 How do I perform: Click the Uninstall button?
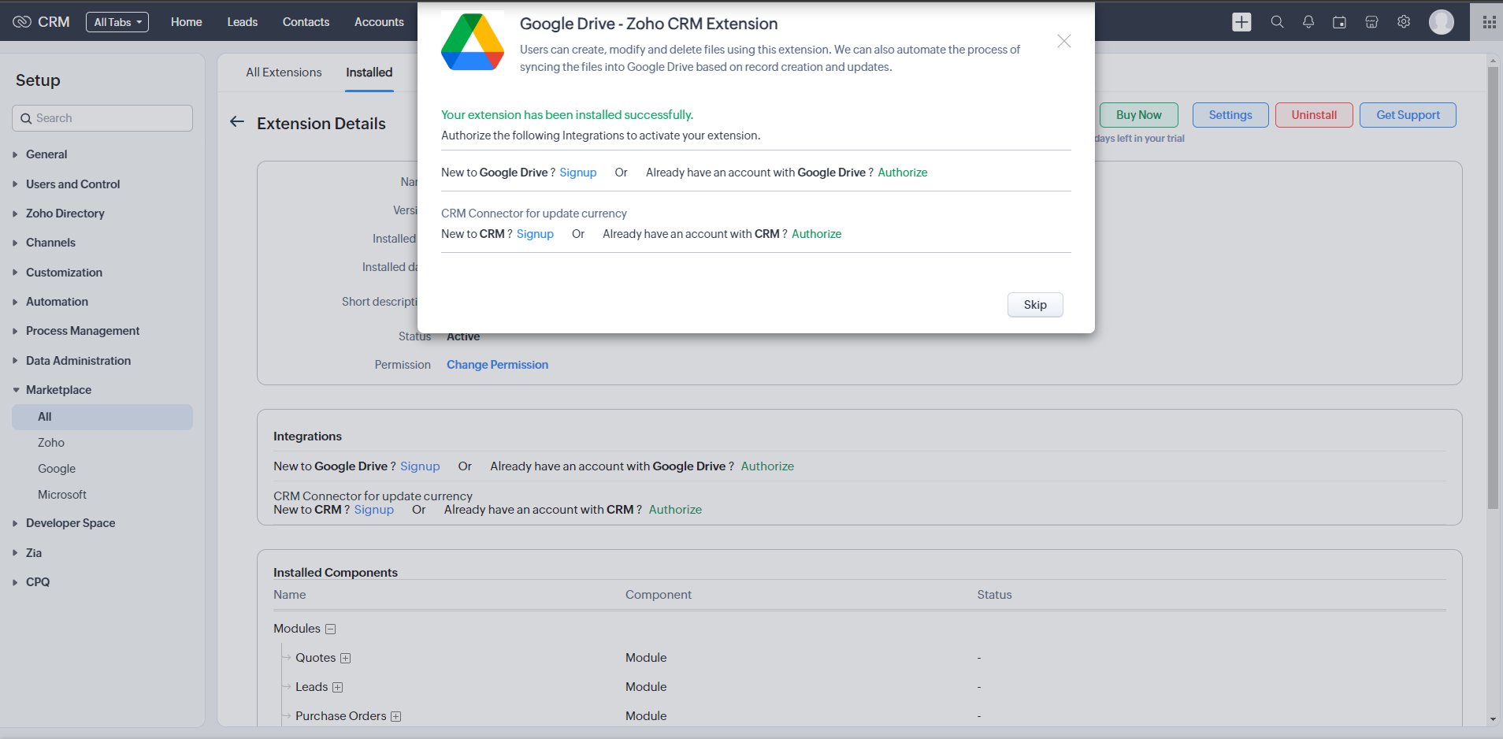click(x=1314, y=115)
